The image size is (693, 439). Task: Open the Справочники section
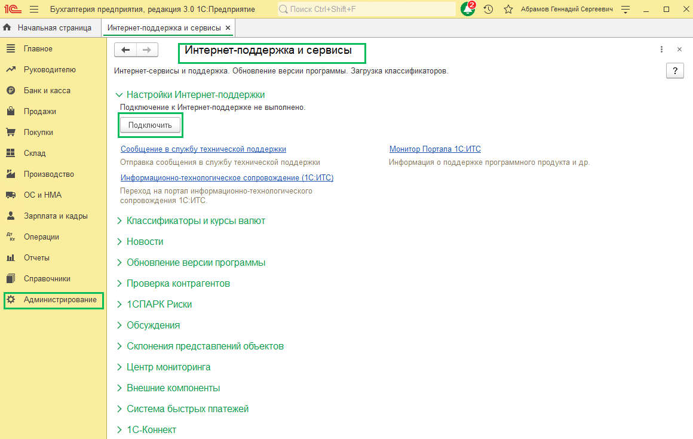click(x=47, y=279)
